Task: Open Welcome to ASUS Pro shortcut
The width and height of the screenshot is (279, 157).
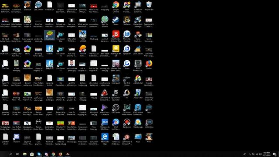Action: coord(105,124)
